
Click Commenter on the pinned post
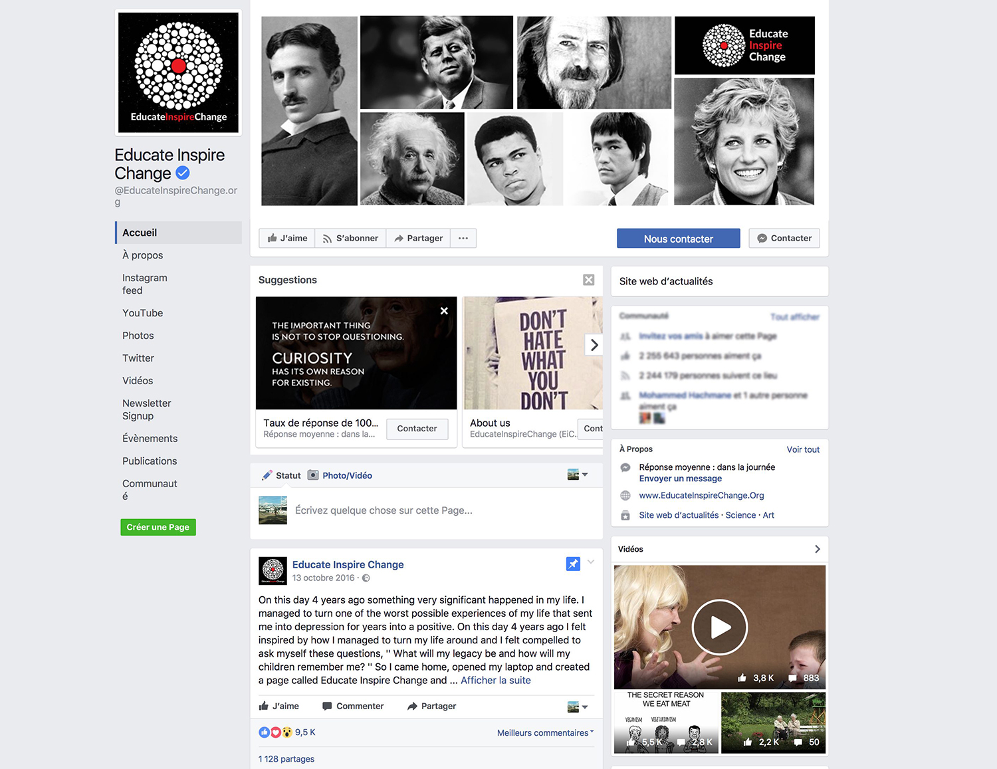tap(353, 706)
